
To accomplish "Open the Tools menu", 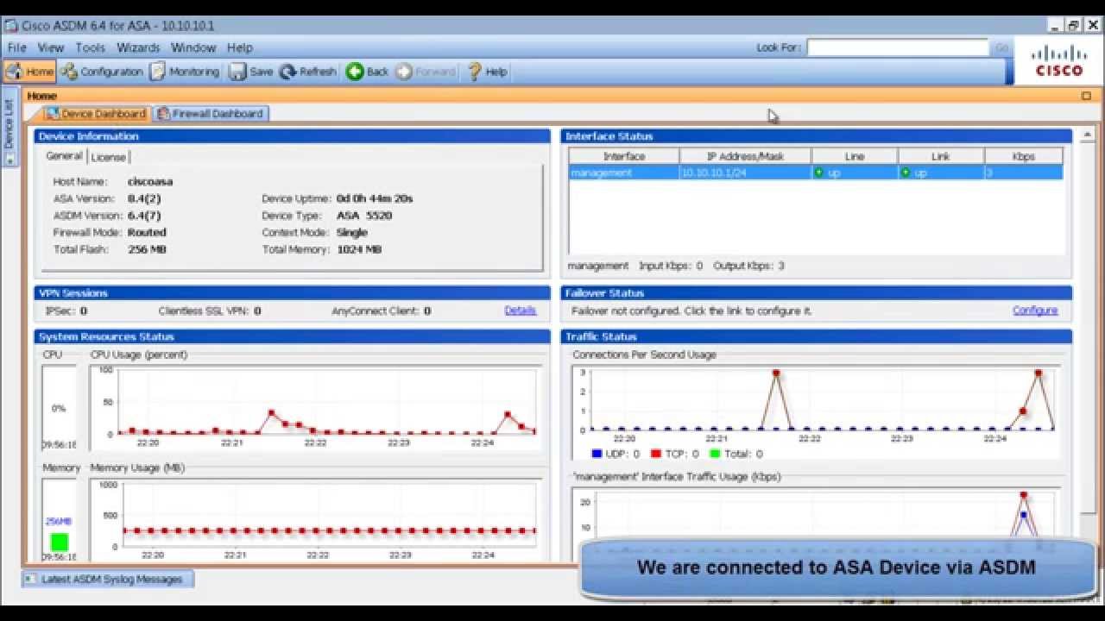I will point(90,47).
